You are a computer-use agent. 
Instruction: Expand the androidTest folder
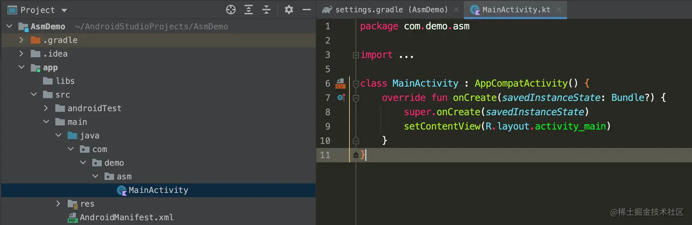tap(46, 109)
